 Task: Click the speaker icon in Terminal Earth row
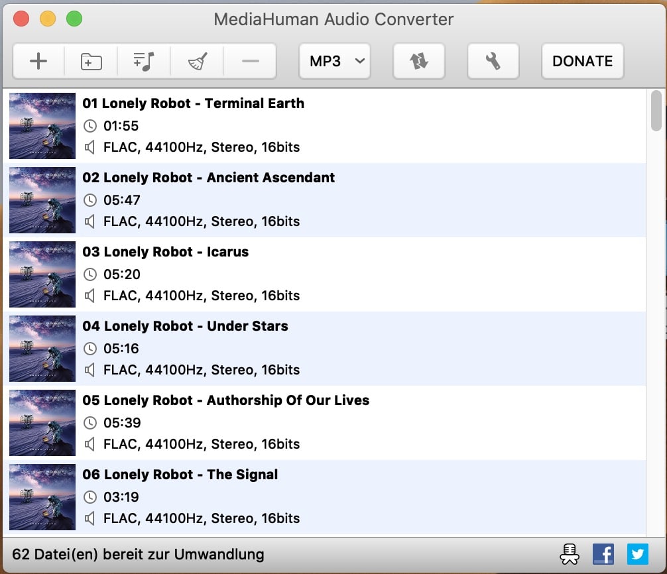click(x=90, y=148)
